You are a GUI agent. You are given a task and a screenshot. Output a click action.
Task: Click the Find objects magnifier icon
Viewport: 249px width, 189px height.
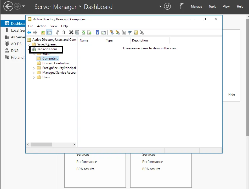pyautogui.click(x=136, y=33)
